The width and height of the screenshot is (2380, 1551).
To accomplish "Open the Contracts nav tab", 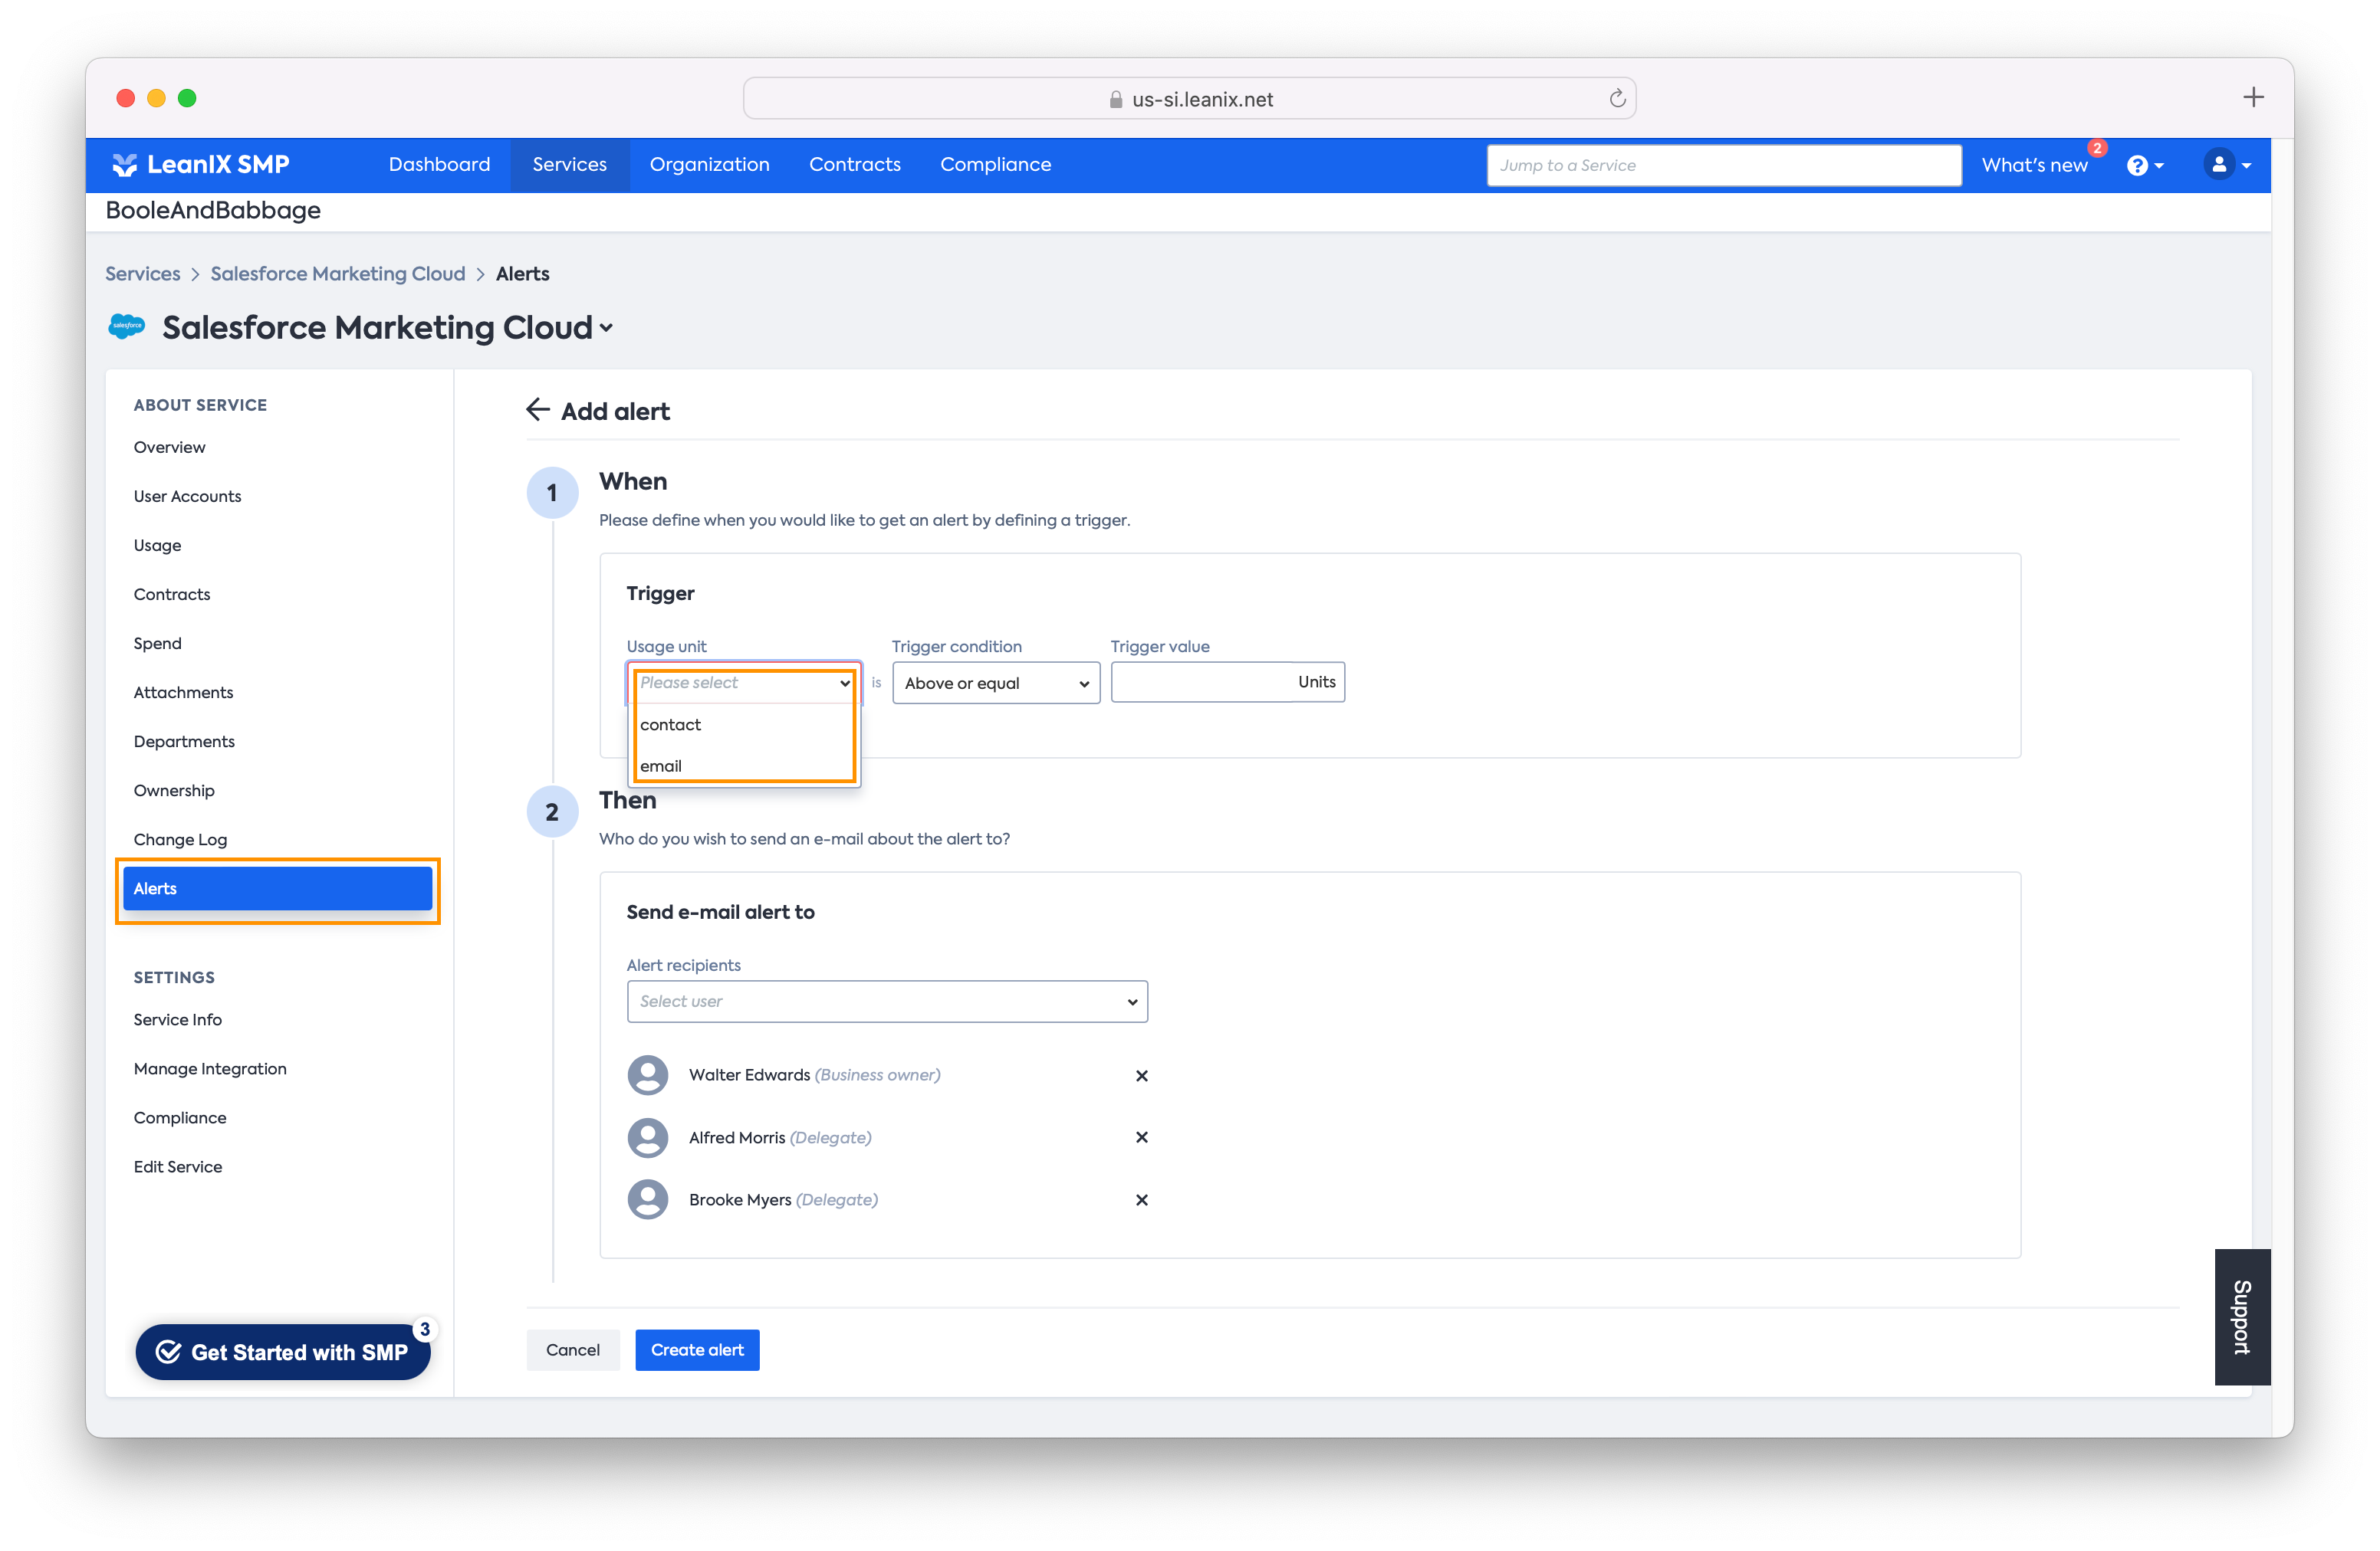I will 854,165.
